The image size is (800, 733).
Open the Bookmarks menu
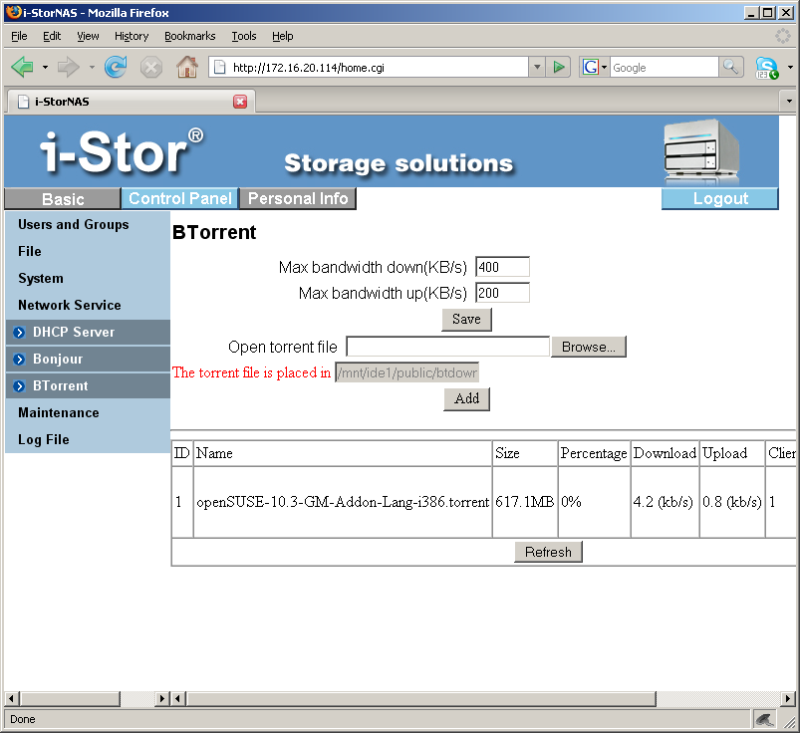click(190, 36)
